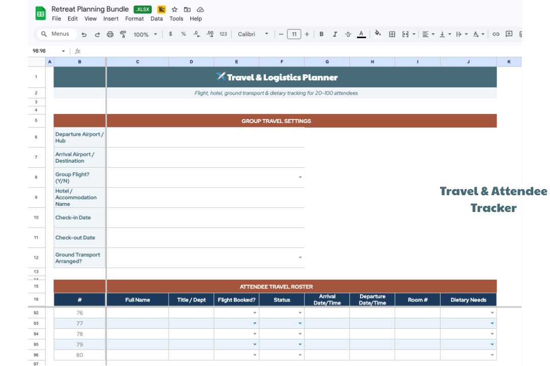Toggle strikethrough formatting
Screen dimensions: 550x366
[348, 34]
